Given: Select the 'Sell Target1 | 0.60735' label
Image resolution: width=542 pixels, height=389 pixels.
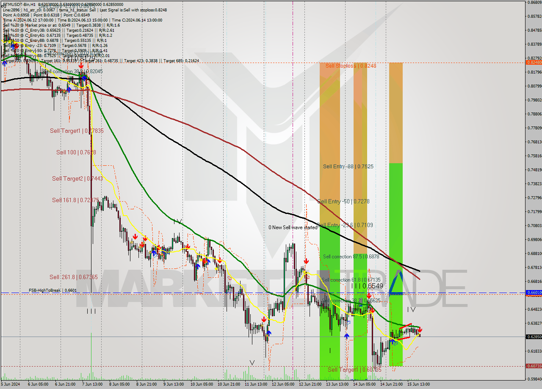Looking at the screenshot, I should [354, 370].
